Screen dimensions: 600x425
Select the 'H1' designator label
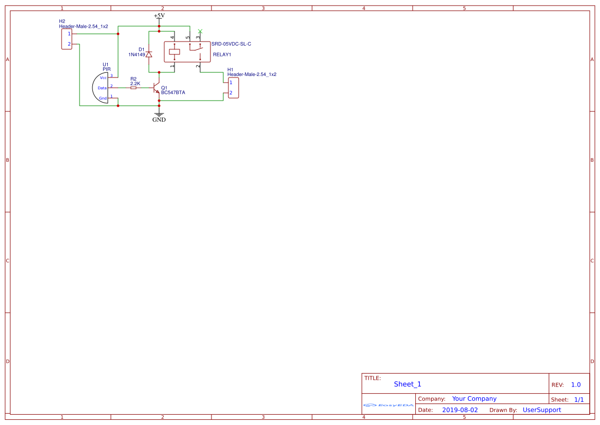click(230, 70)
